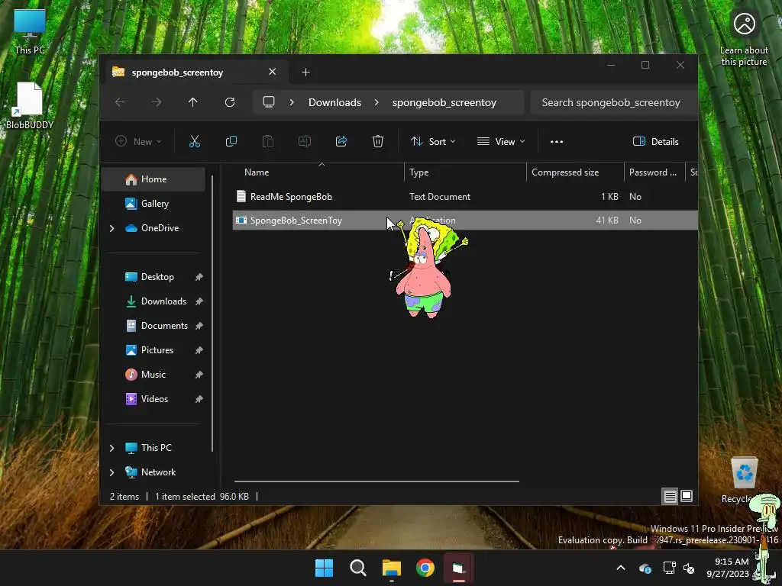Unpin Pictures using its pin icon
The height and width of the screenshot is (586, 782).
click(x=199, y=350)
